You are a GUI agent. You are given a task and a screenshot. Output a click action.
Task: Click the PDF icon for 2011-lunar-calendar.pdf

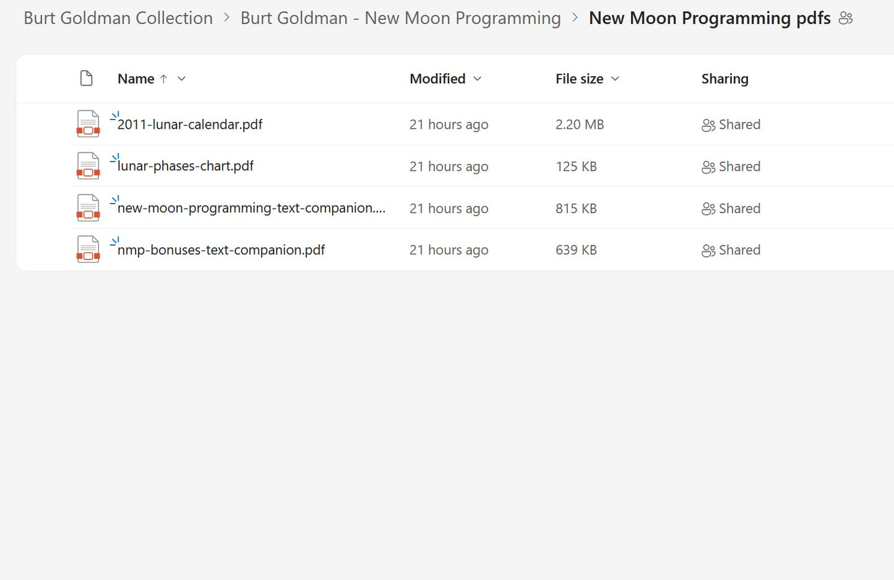(88, 124)
